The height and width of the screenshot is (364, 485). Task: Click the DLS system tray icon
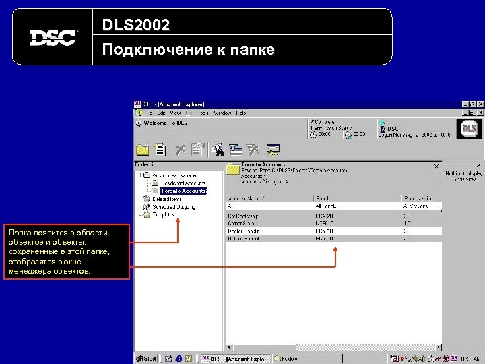click(x=453, y=359)
